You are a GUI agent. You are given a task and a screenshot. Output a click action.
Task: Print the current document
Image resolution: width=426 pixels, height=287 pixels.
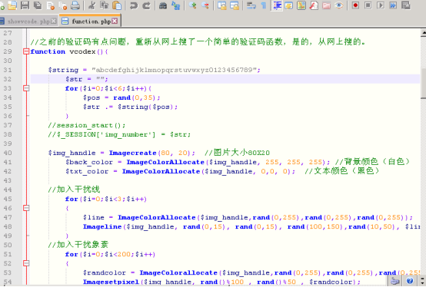pyautogui.click(x=75, y=5)
